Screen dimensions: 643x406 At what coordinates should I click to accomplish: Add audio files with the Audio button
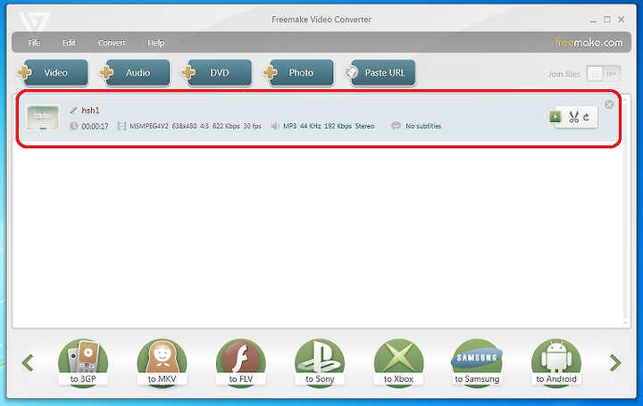[x=135, y=72]
